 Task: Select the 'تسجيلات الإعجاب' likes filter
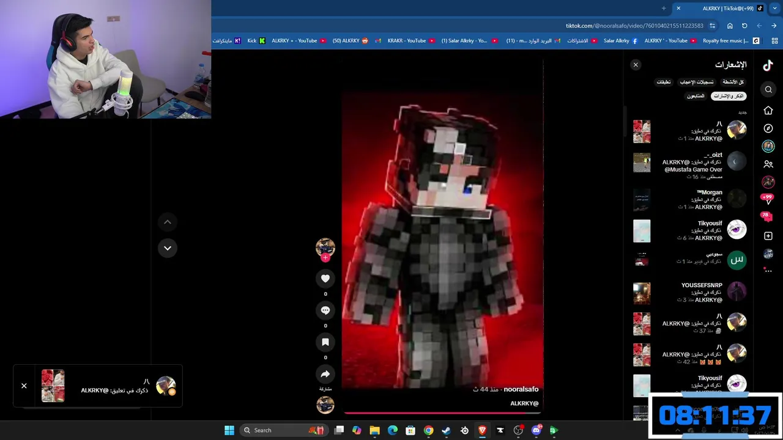(697, 82)
